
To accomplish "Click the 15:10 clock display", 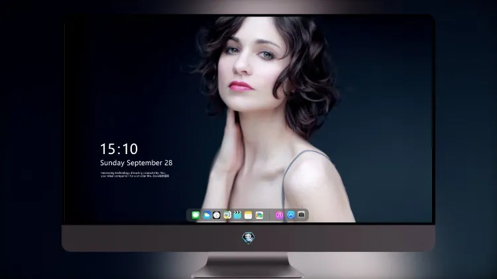I will (x=119, y=149).
